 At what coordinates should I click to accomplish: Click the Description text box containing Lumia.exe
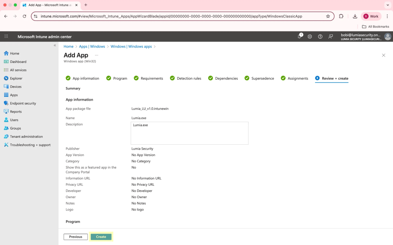pos(190,133)
